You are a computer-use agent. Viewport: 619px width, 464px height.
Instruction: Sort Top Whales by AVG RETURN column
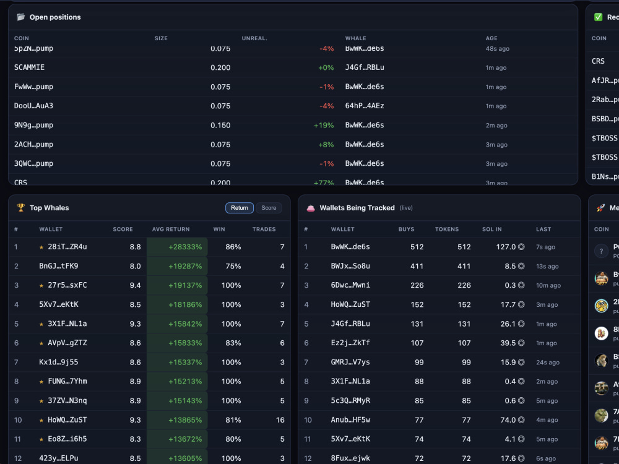(171, 230)
